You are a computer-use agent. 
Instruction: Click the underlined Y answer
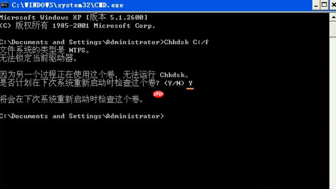190,84
